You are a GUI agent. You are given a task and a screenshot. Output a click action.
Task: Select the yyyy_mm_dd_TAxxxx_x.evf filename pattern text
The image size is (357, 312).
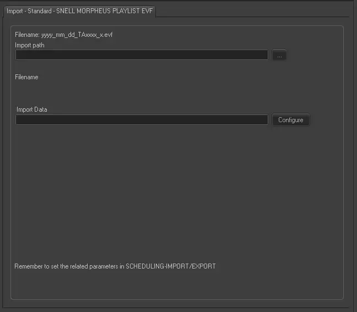coord(77,35)
